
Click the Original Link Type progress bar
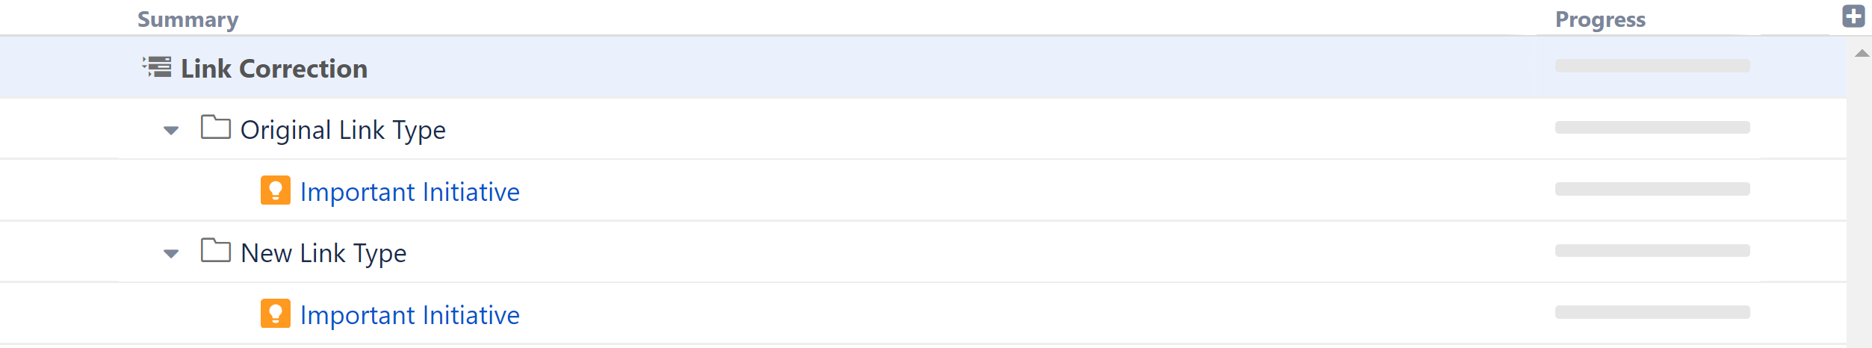(x=1652, y=128)
